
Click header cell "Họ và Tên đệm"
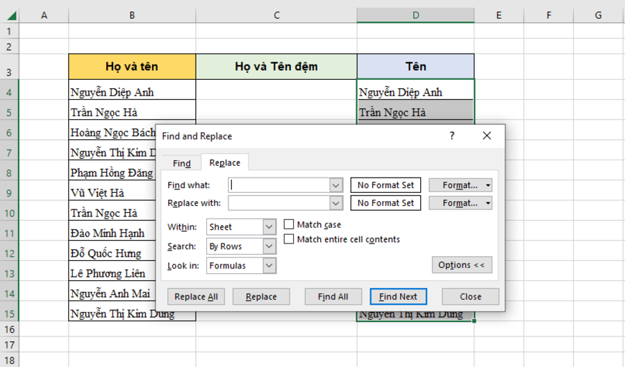[x=276, y=67]
